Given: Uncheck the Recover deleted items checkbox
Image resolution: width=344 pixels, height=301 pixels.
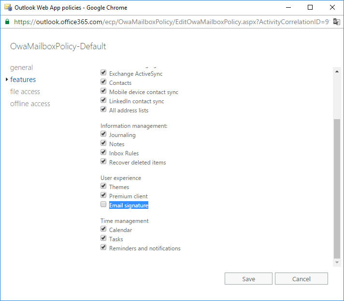Looking at the screenshot, I should coord(103,162).
